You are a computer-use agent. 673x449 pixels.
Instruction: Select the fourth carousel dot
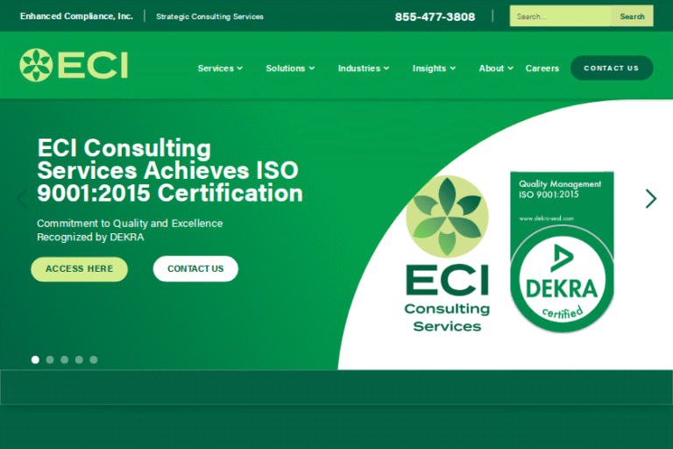point(79,360)
